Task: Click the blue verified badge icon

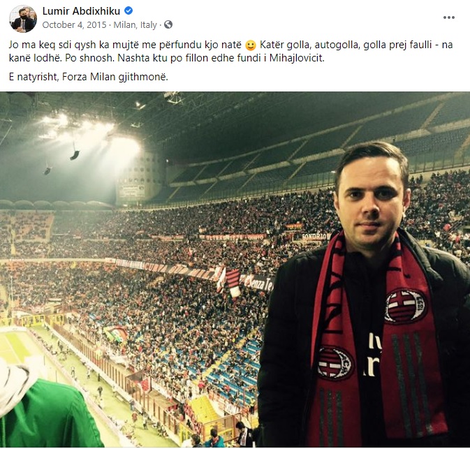Action: point(128,10)
